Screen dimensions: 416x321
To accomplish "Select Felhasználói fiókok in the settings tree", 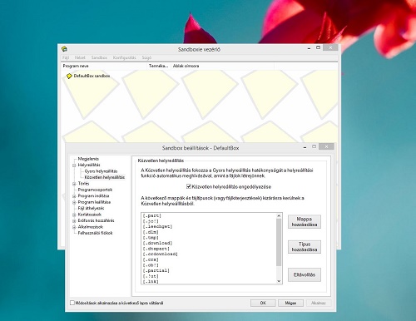I will pyautogui.click(x=95, y=233).
